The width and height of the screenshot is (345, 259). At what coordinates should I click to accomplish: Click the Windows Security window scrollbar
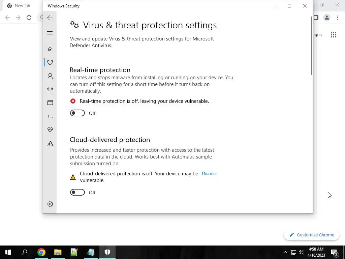pyautogui.click(x=312, y=46)
